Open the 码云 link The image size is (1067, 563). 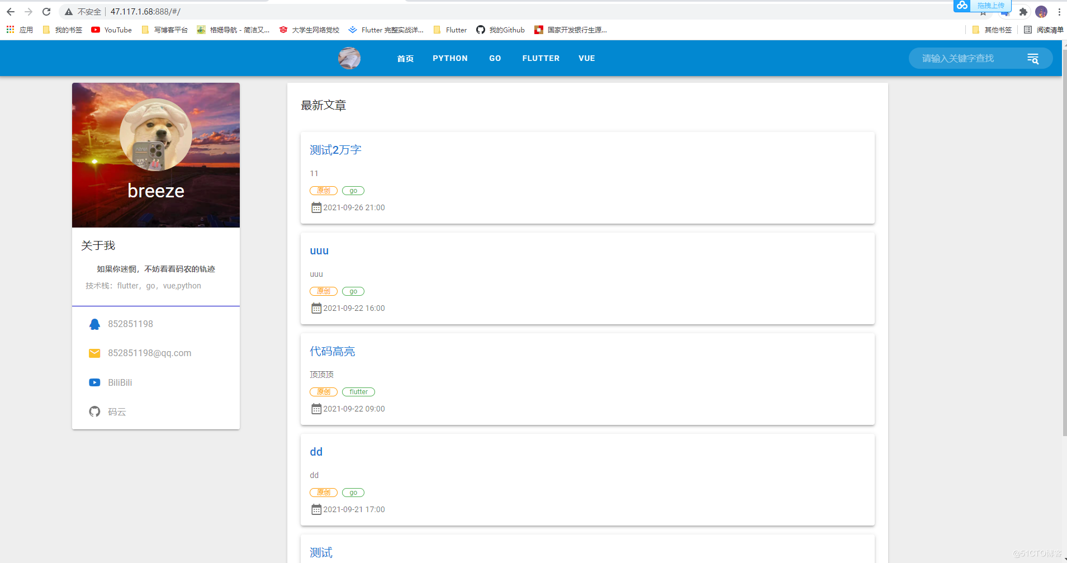pos(117,412)
